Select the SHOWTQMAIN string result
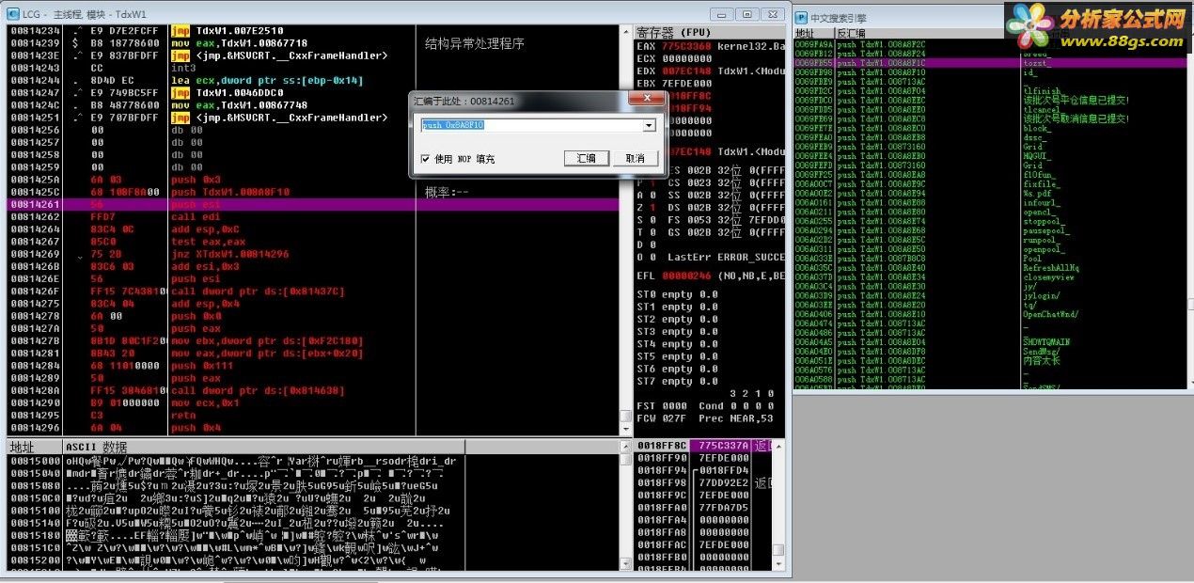Viewport: 1194px width, 583px height. point(1046,342)
